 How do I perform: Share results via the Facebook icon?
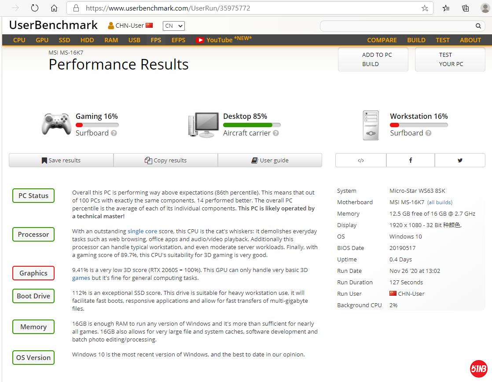tap(410, 160)
